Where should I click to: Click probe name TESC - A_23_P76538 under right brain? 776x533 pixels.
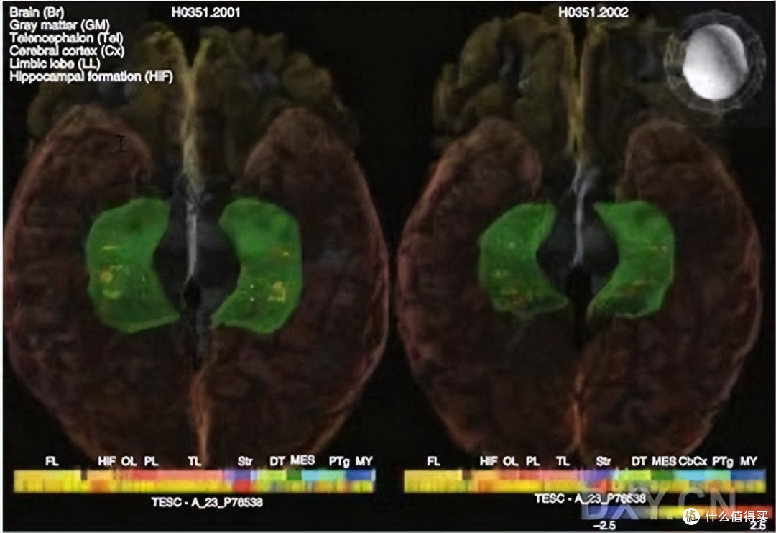pos(590,498)
